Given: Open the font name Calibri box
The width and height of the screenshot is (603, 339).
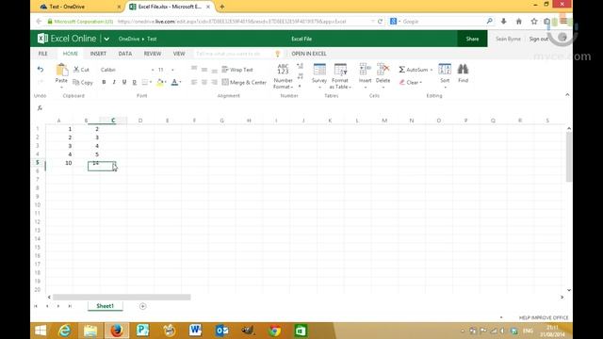Looking at the screenshot, I should point(127,70).
